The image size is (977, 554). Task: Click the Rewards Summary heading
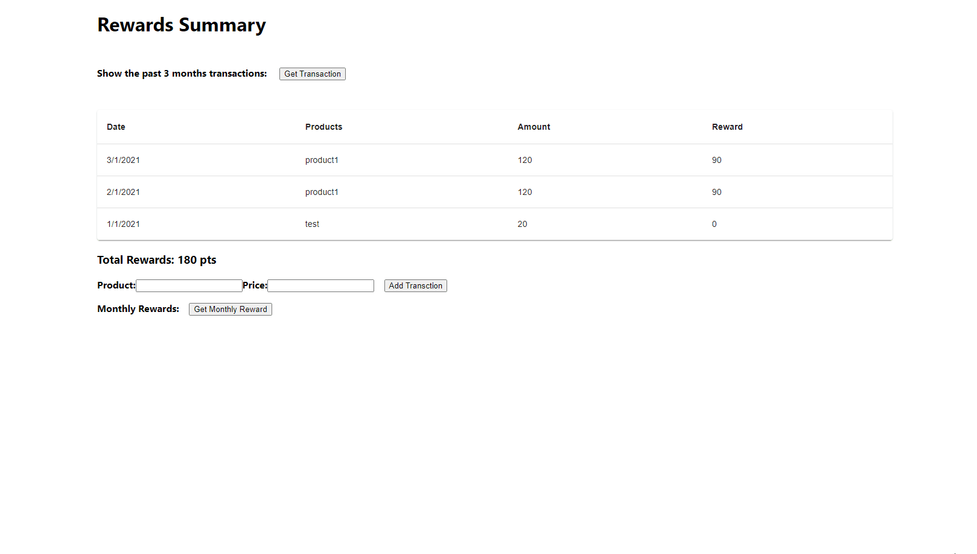pos(181,25)
